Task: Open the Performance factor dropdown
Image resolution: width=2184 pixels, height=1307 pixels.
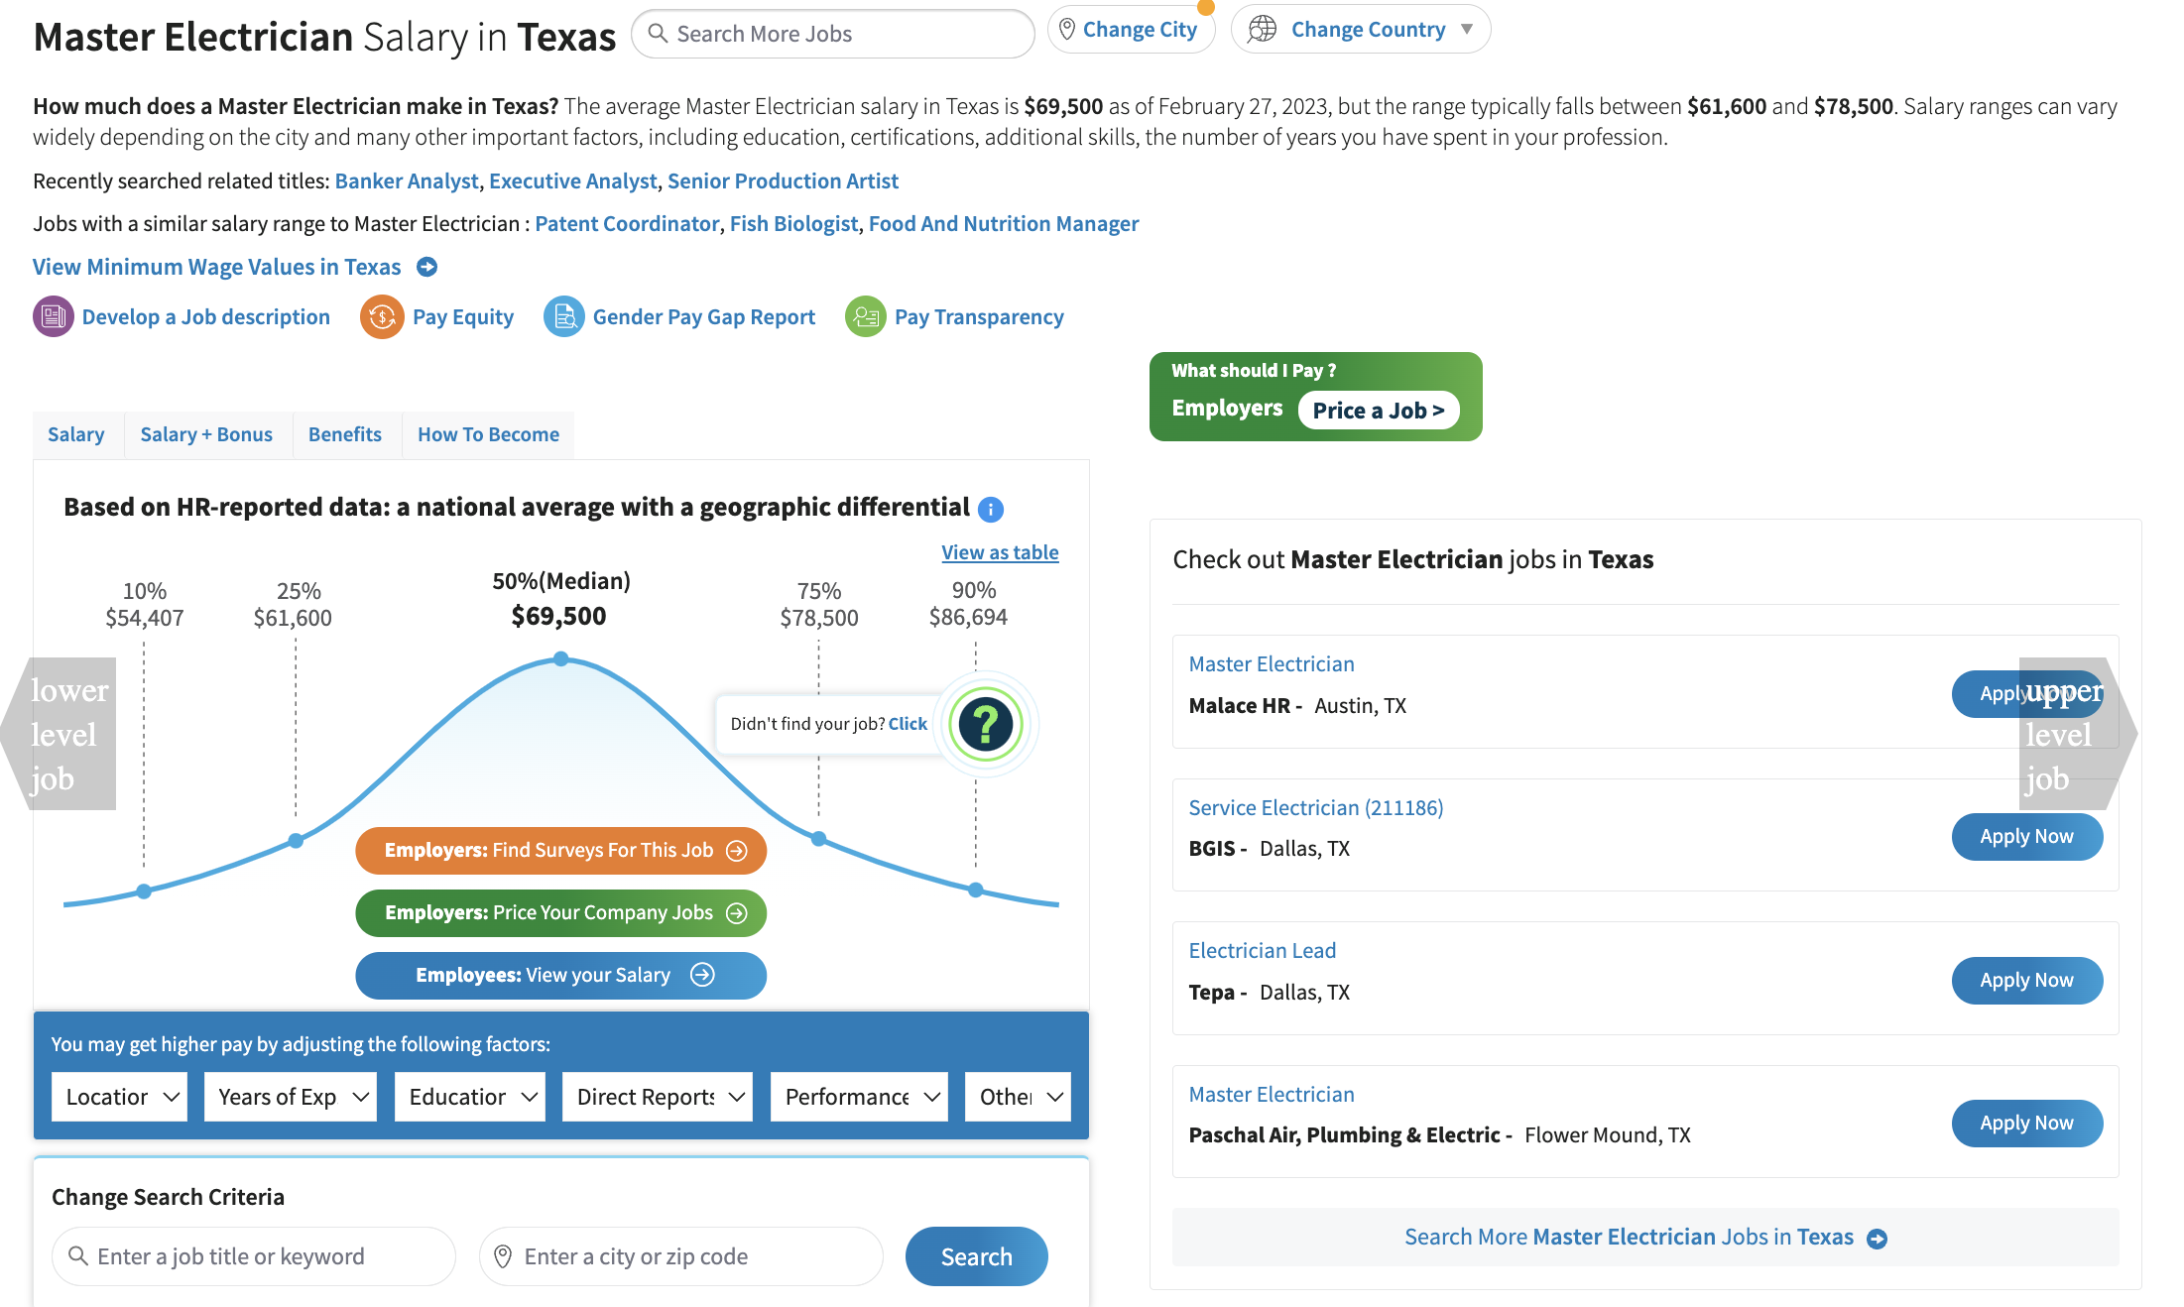Action: tap(859, 1097)
